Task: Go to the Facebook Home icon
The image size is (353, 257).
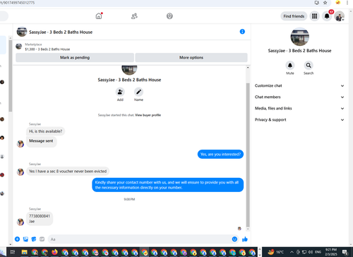Action: coord(99,16)
